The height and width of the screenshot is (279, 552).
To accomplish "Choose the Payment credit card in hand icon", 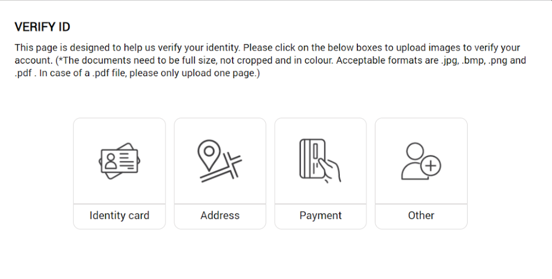I will 321,161.
